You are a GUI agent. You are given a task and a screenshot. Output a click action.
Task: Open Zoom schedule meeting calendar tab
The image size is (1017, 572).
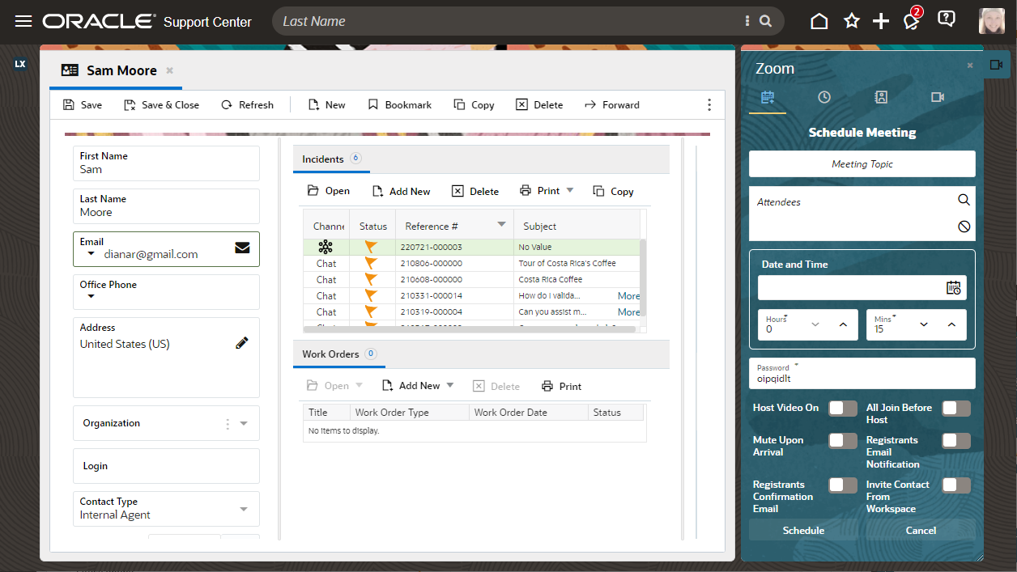(768, 97)
